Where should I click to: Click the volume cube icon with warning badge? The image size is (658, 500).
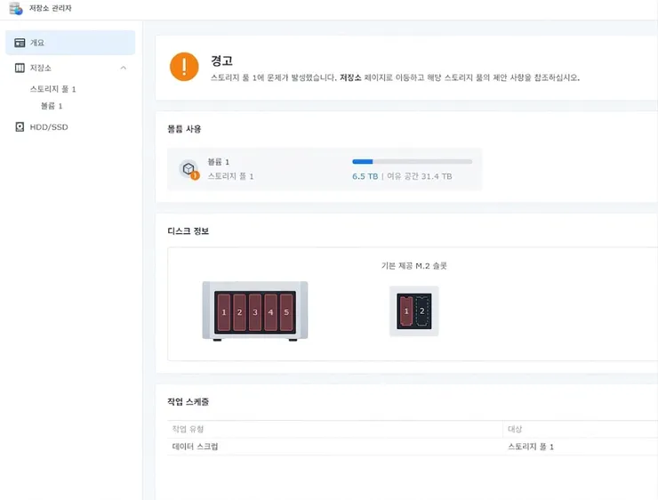coord(189,169)
